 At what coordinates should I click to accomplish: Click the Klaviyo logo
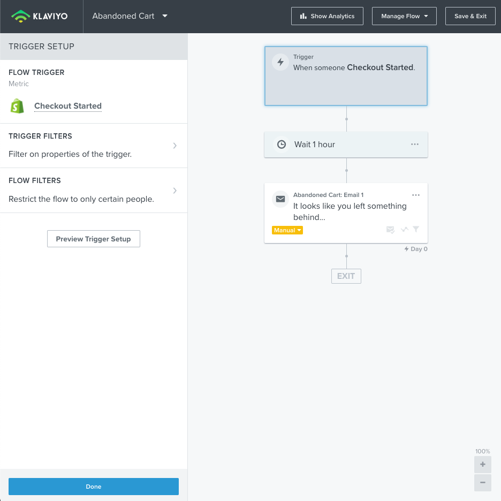(x=41, y=16)
